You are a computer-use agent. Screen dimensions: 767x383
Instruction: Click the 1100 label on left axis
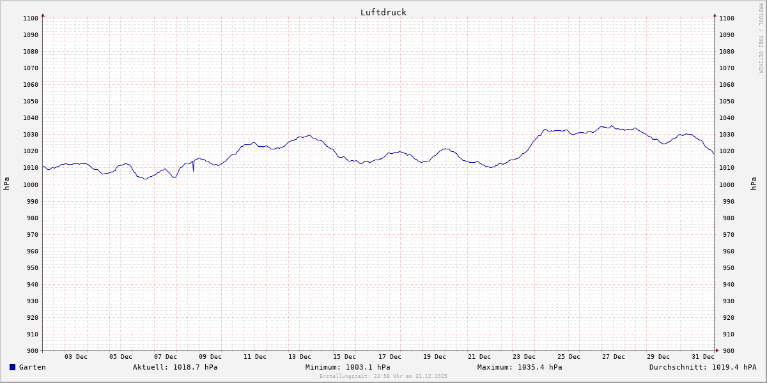(31, 19)
